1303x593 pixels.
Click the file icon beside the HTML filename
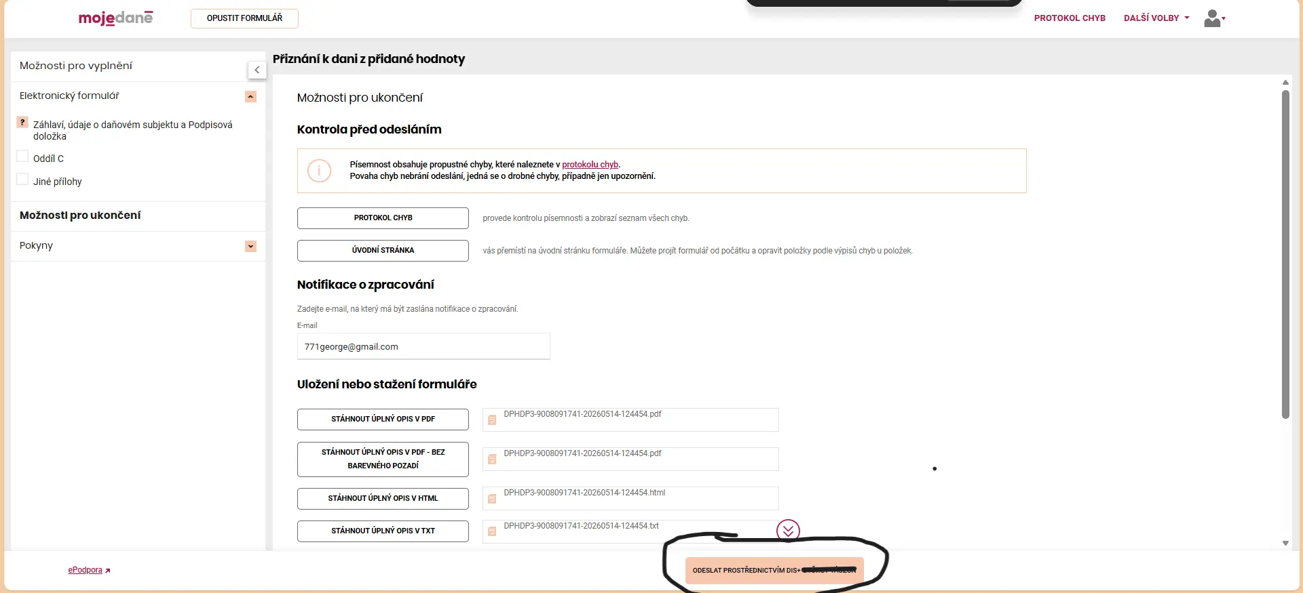click(492, 499)
